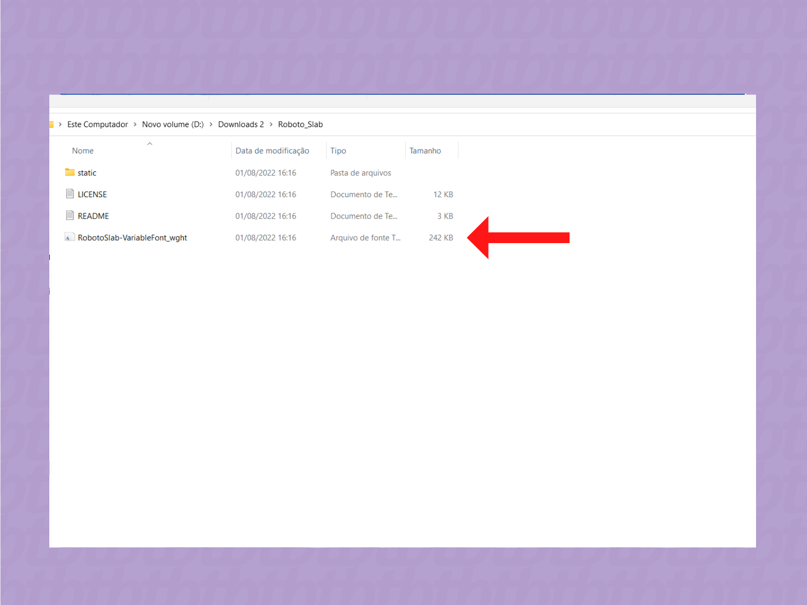Click the Tipo column header
Screen dimensions: 807x605
coord(338,150)
